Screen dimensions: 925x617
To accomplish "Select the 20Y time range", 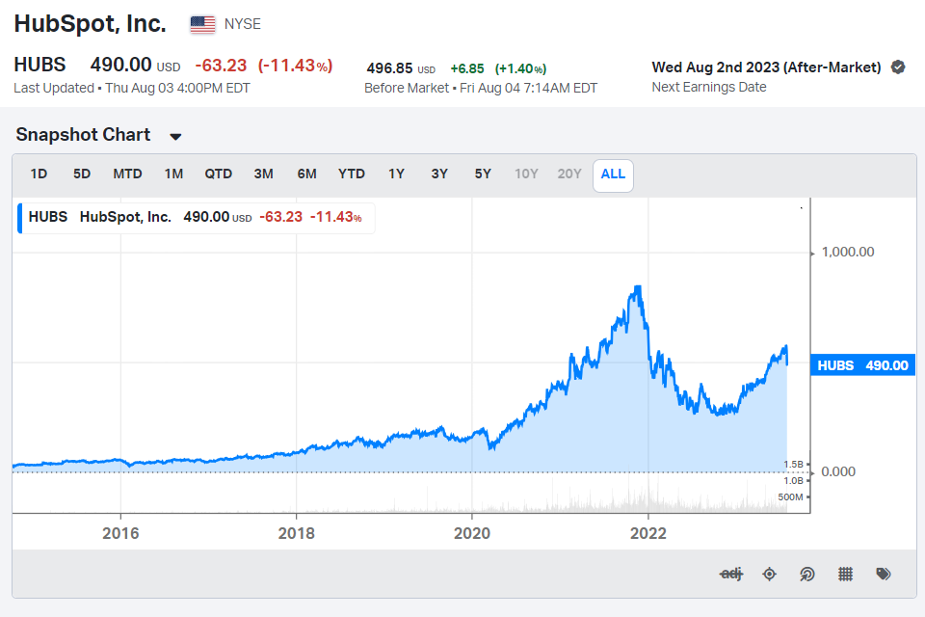I will tap(569, 174).
